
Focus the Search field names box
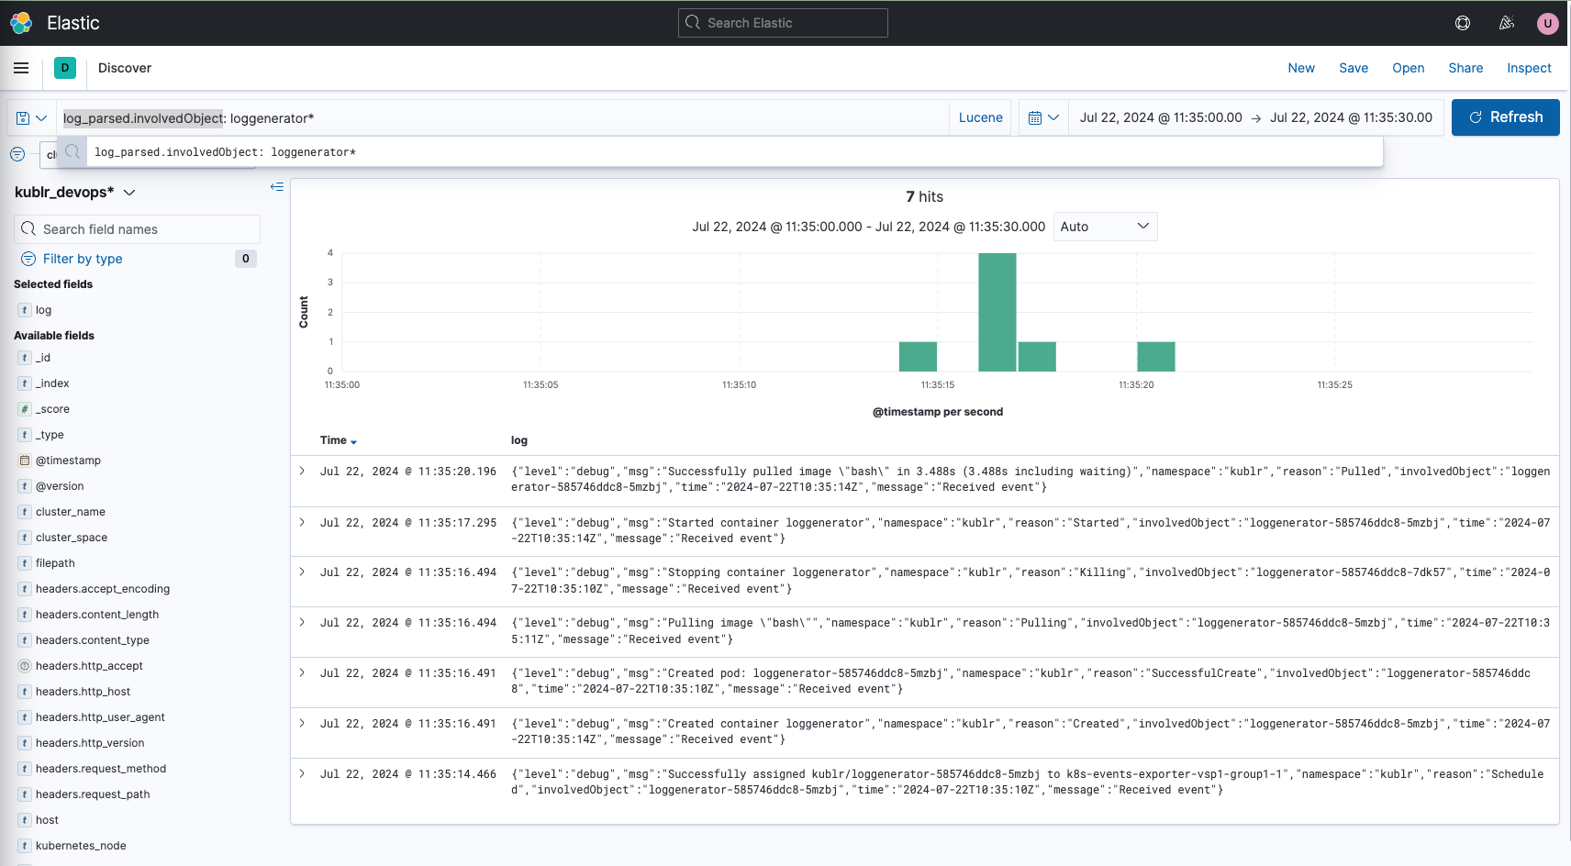(x=138, y=229)
